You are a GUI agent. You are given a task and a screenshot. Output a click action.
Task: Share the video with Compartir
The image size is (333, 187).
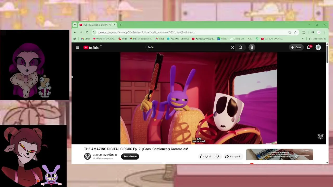click(233, 156)
